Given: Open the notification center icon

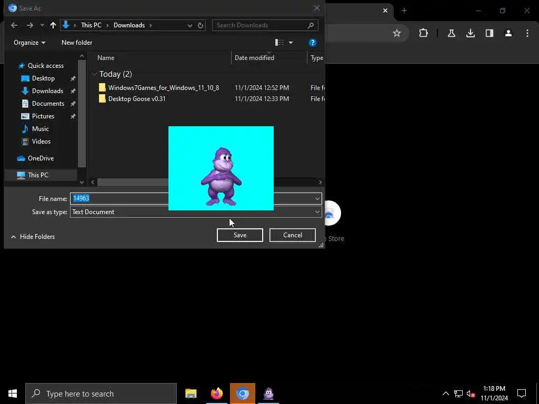Looking at the screenshot, I should (522, 393).
